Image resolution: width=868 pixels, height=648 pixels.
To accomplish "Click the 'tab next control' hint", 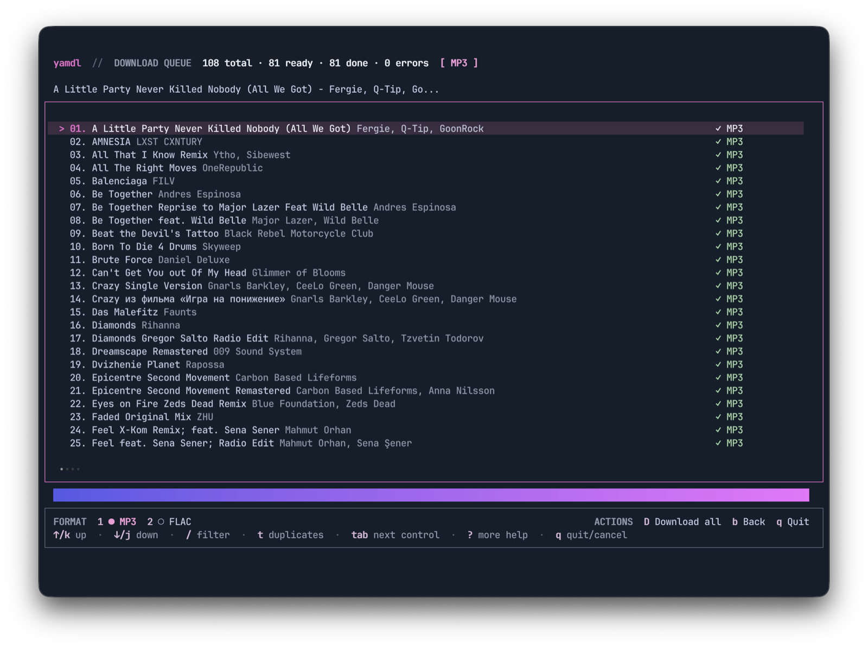I will pos(395,535).
